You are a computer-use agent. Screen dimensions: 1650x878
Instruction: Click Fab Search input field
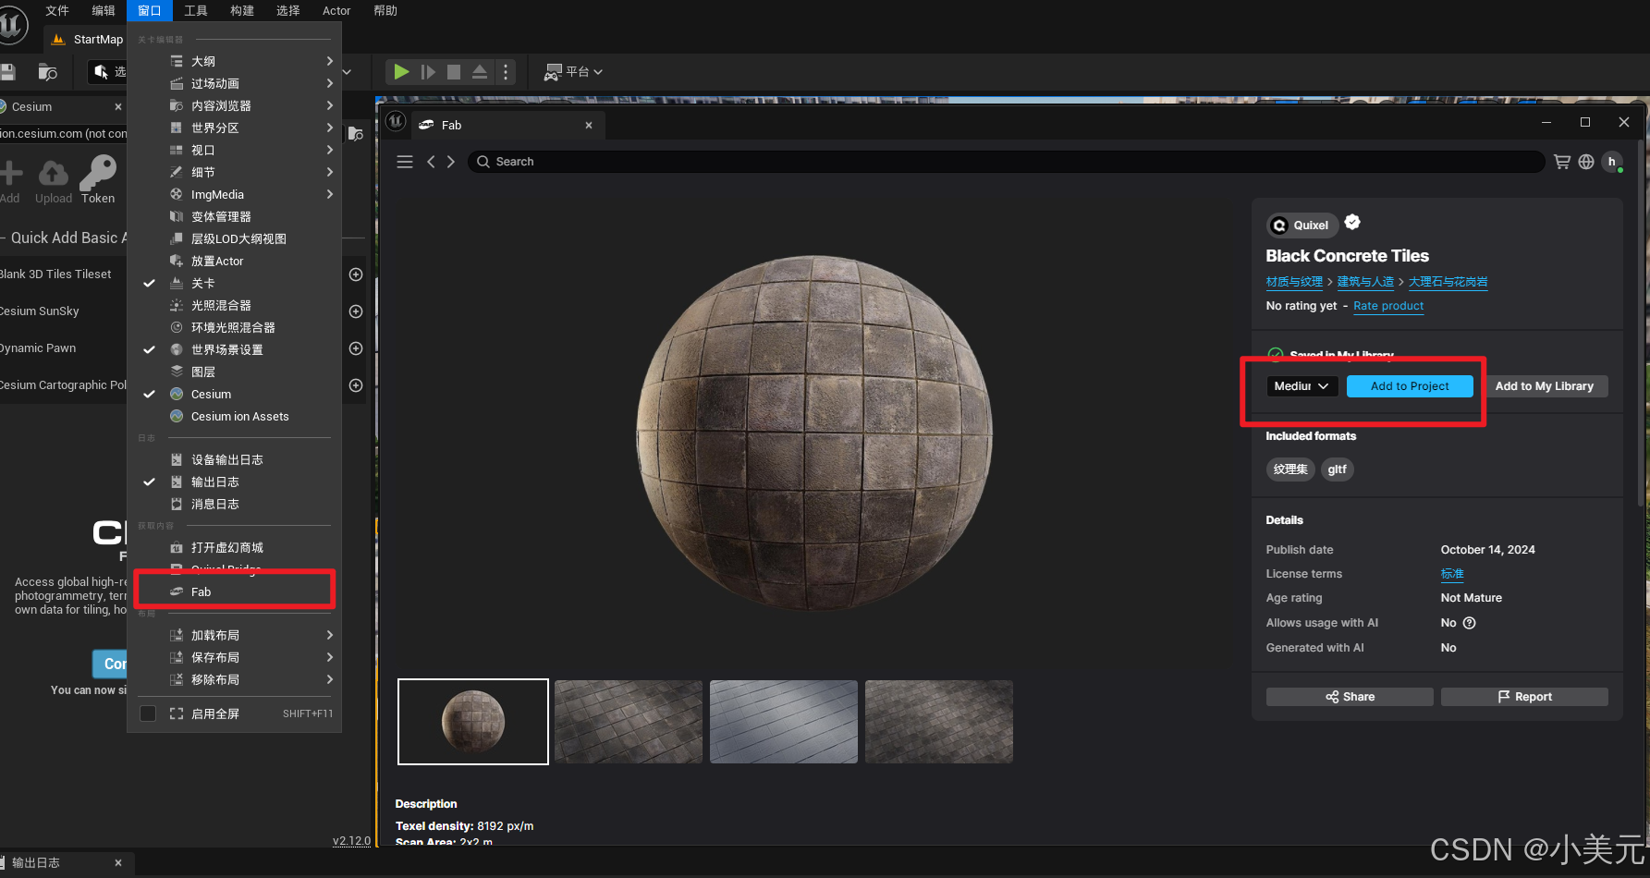[1006, 162]
